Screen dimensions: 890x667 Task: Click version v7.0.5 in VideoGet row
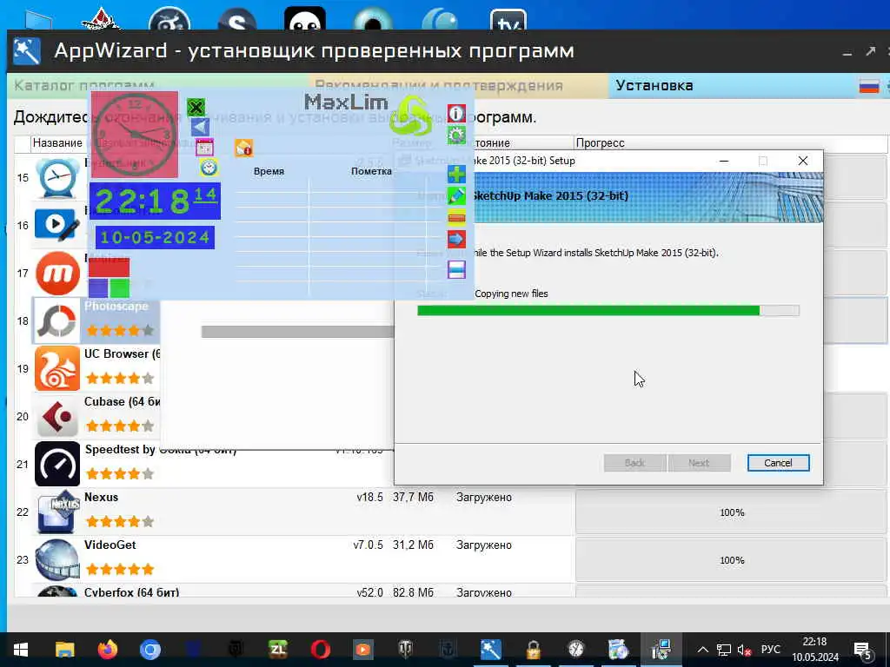click(368, 545)
